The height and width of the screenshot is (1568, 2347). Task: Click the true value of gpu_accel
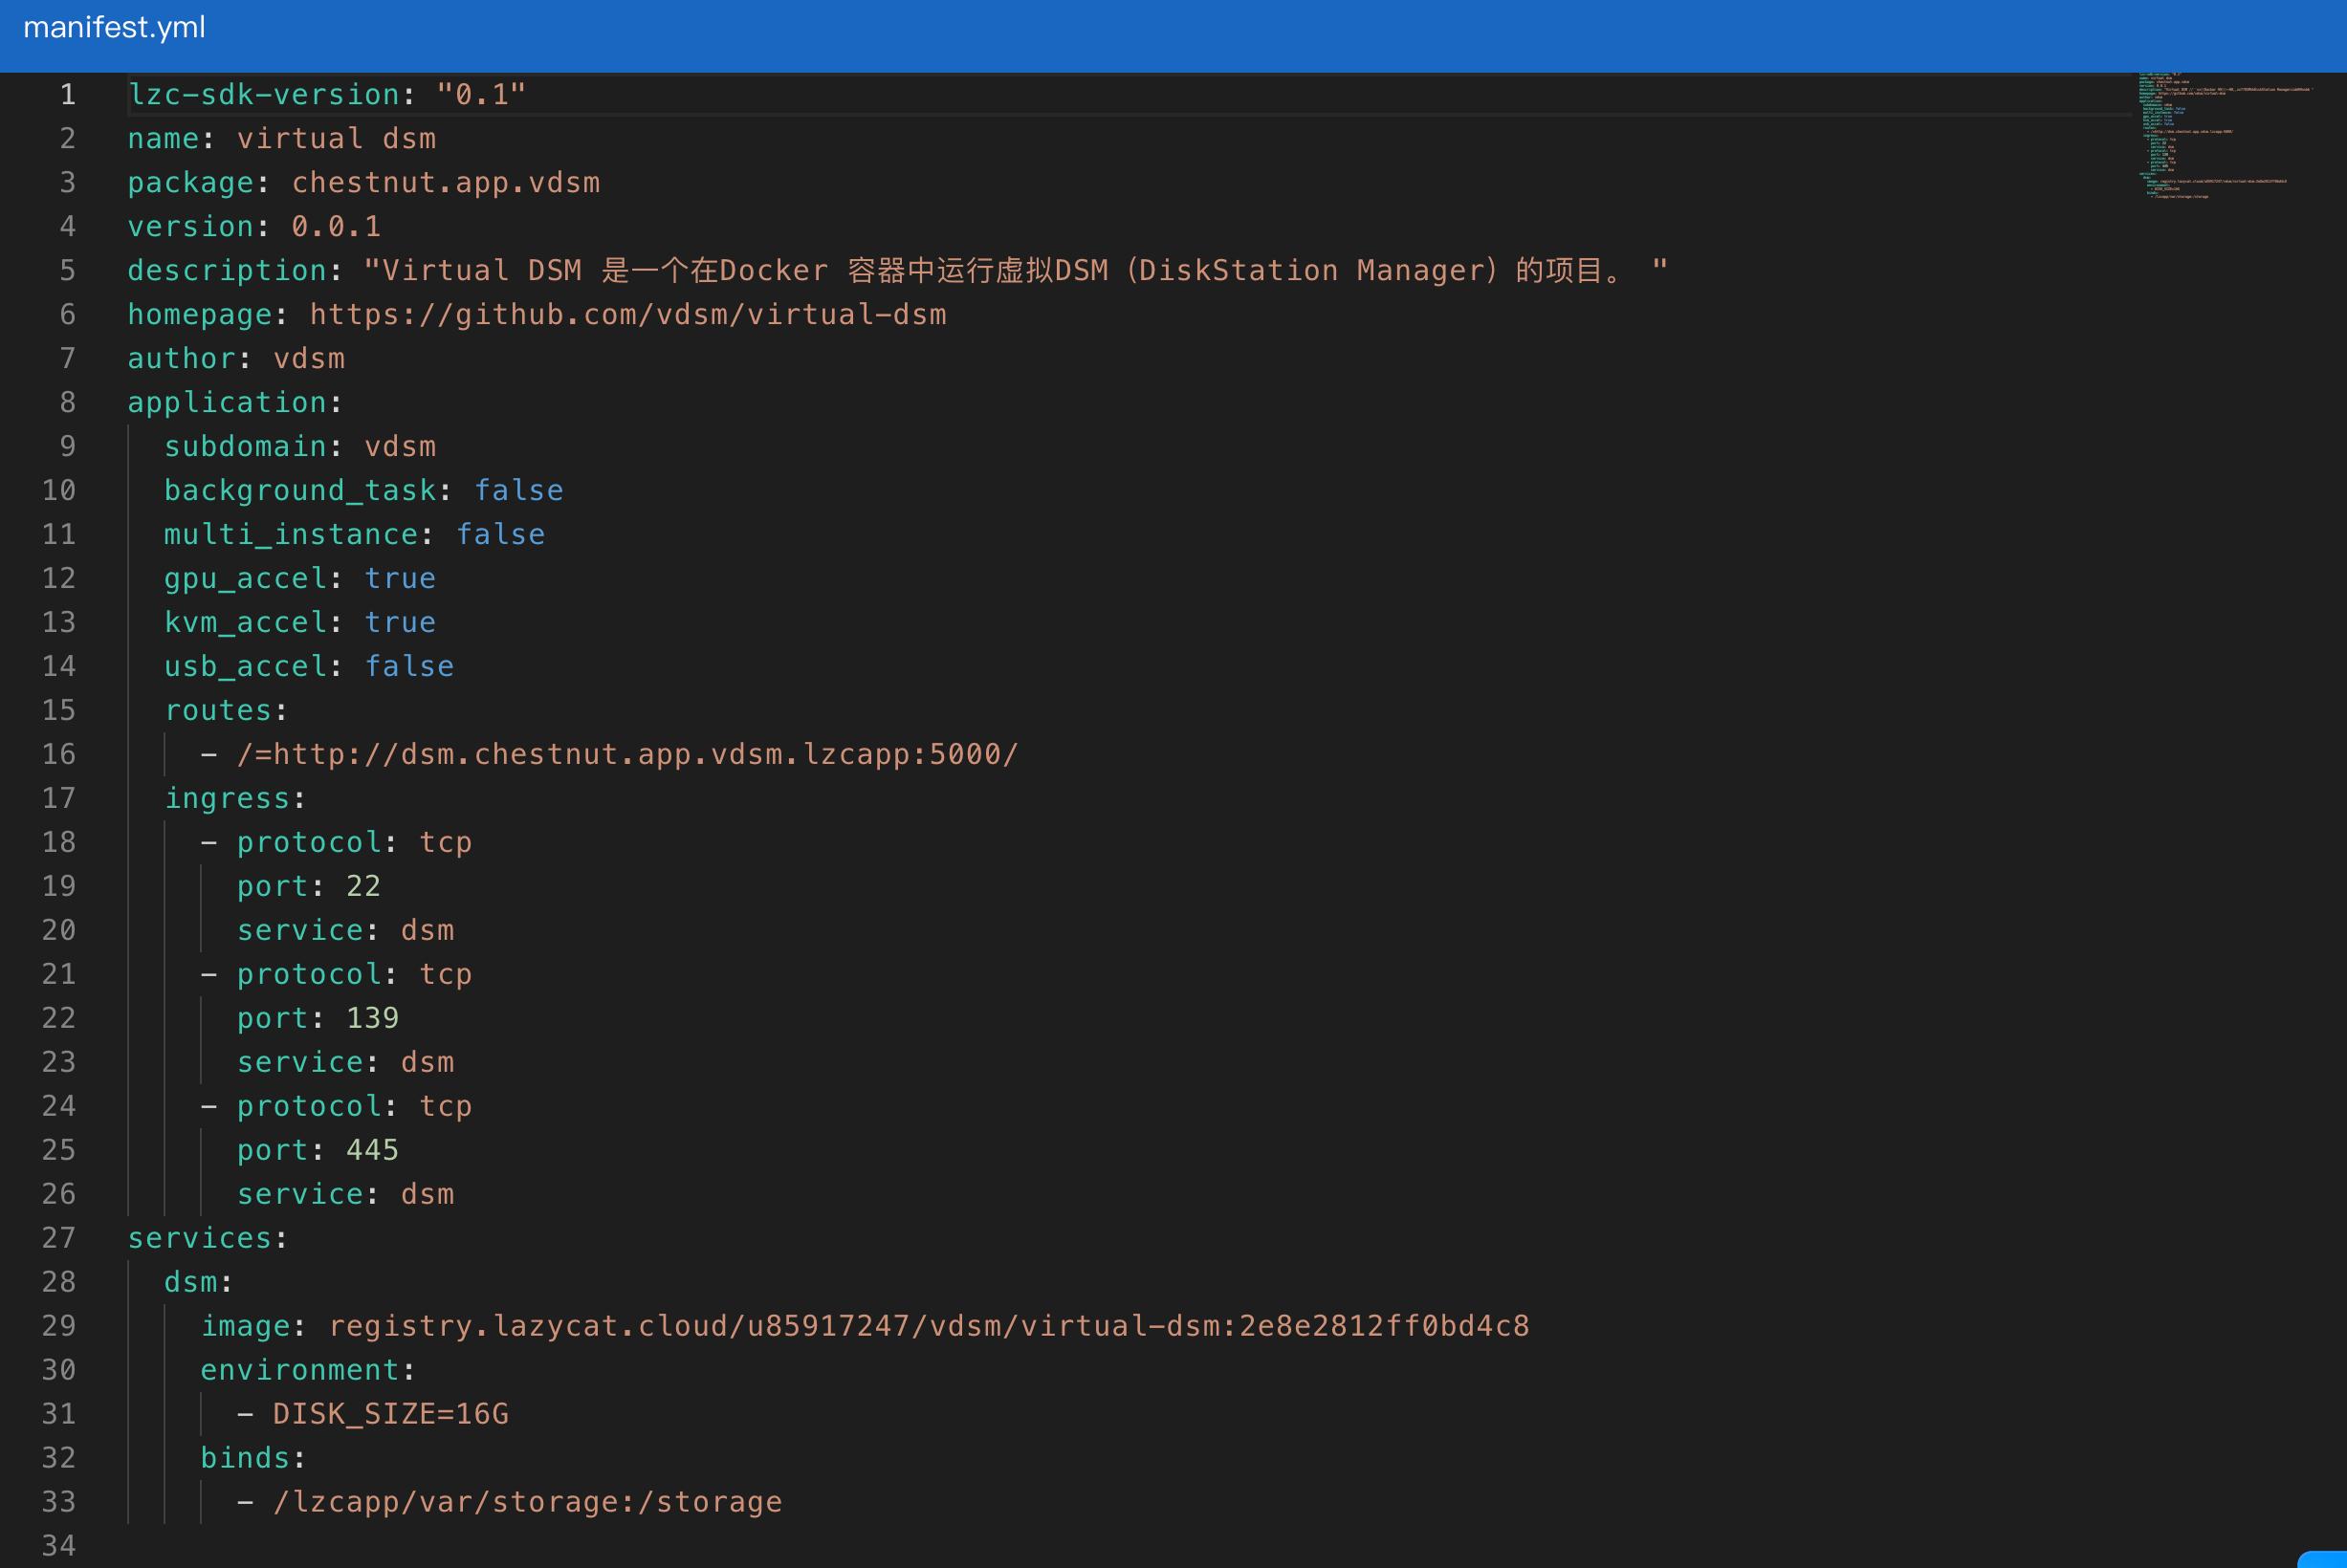point(400,578)
